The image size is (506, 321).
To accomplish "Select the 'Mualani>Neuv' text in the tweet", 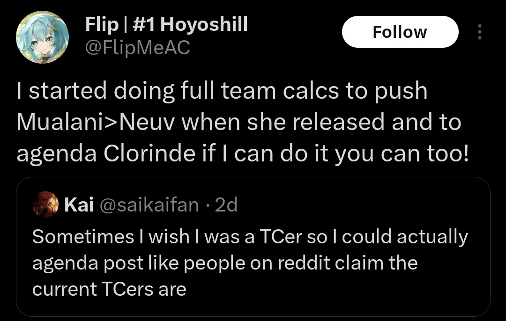I will coord(96,122).
